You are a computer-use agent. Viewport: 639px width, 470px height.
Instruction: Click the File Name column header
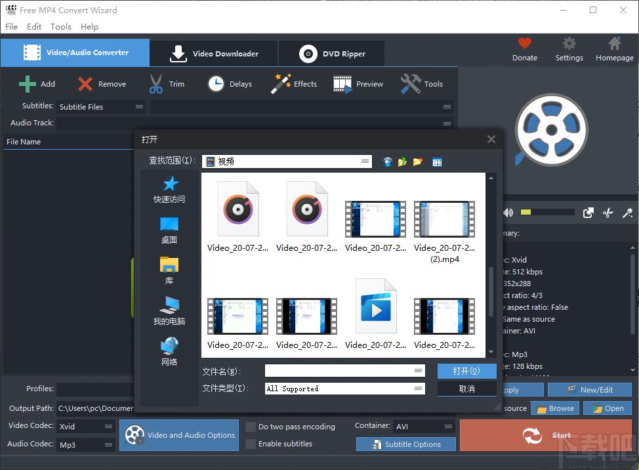click(x=68, y=142)
